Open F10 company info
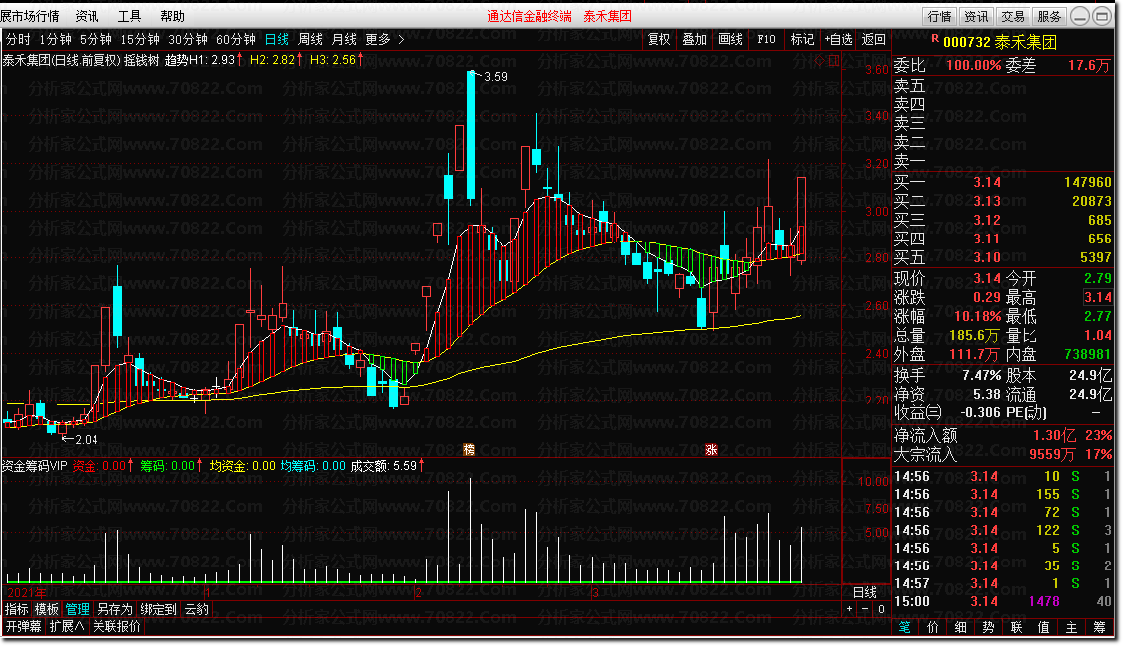 point(766,40)
